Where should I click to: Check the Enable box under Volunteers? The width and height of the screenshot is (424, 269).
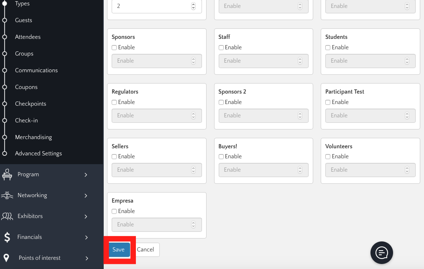(x=328, y=157)
